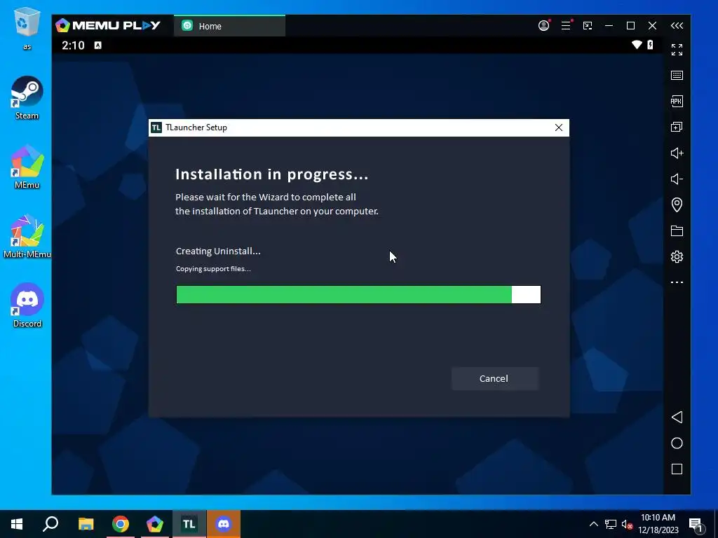Image resolution: width=718 pixels, height=538 pixels.
Task: Open keyboard mapping in MEmu sidebar
Action: tap(677, 76)
